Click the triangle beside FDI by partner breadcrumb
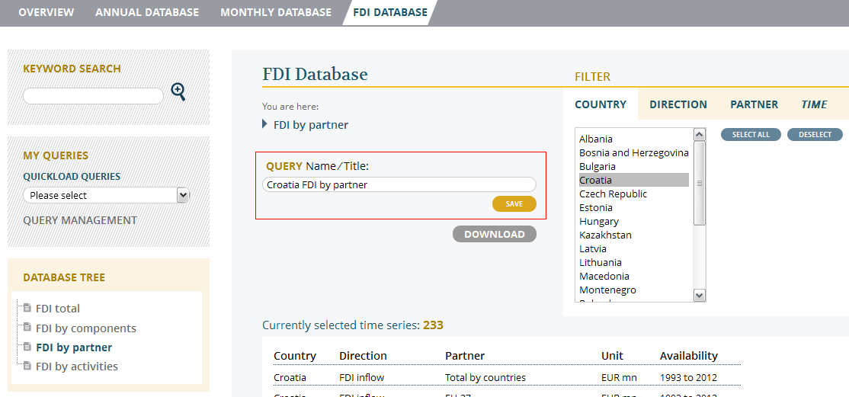Screen dimensions: 849x397 pos(264,124)
